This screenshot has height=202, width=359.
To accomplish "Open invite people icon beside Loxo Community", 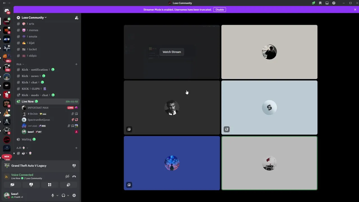I will click(76, 18).
